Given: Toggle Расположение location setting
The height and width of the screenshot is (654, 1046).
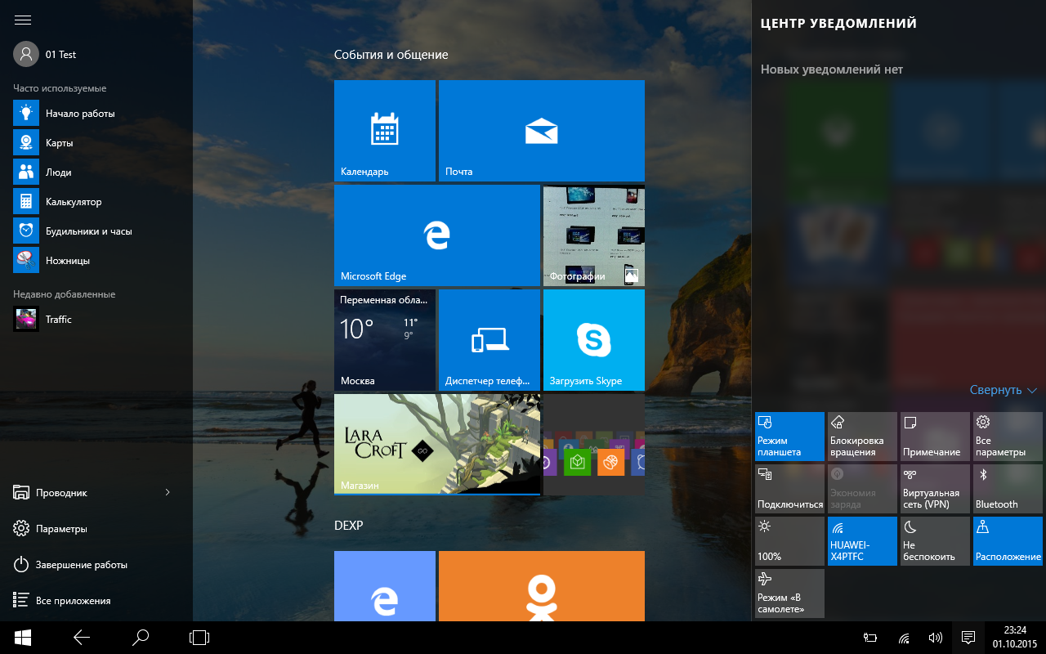Looking at the screenshot, I should point(1008,541).
